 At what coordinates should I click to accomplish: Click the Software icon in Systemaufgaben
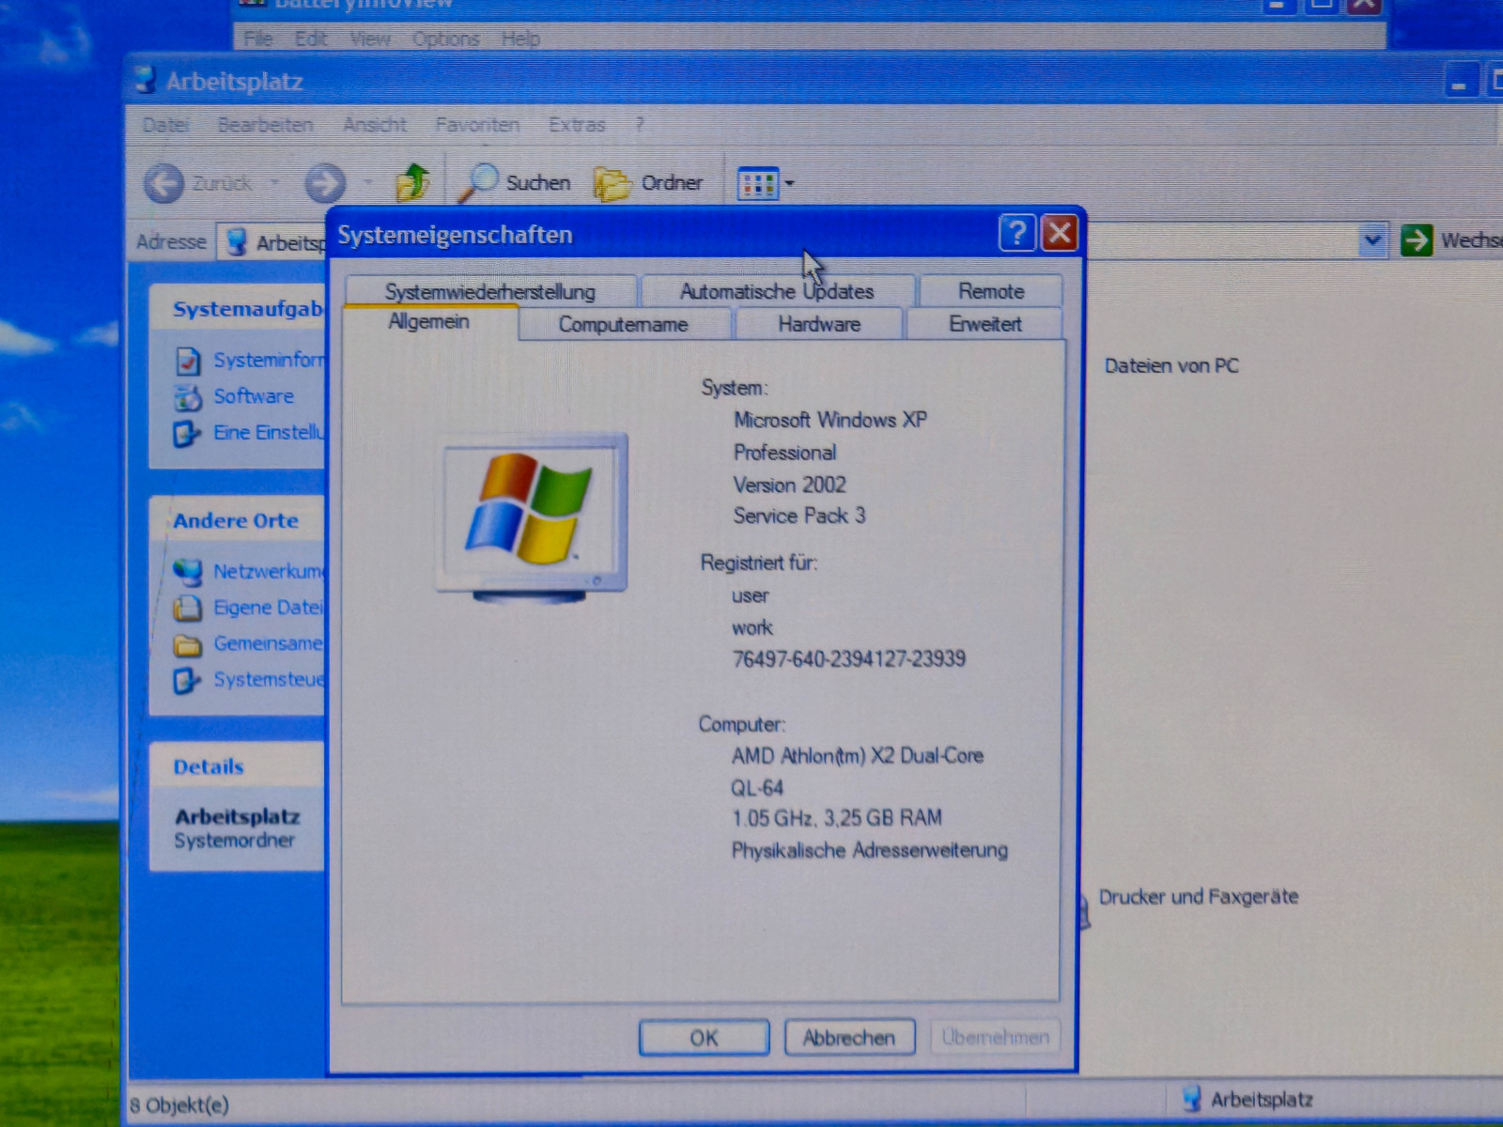coord(188,397)
